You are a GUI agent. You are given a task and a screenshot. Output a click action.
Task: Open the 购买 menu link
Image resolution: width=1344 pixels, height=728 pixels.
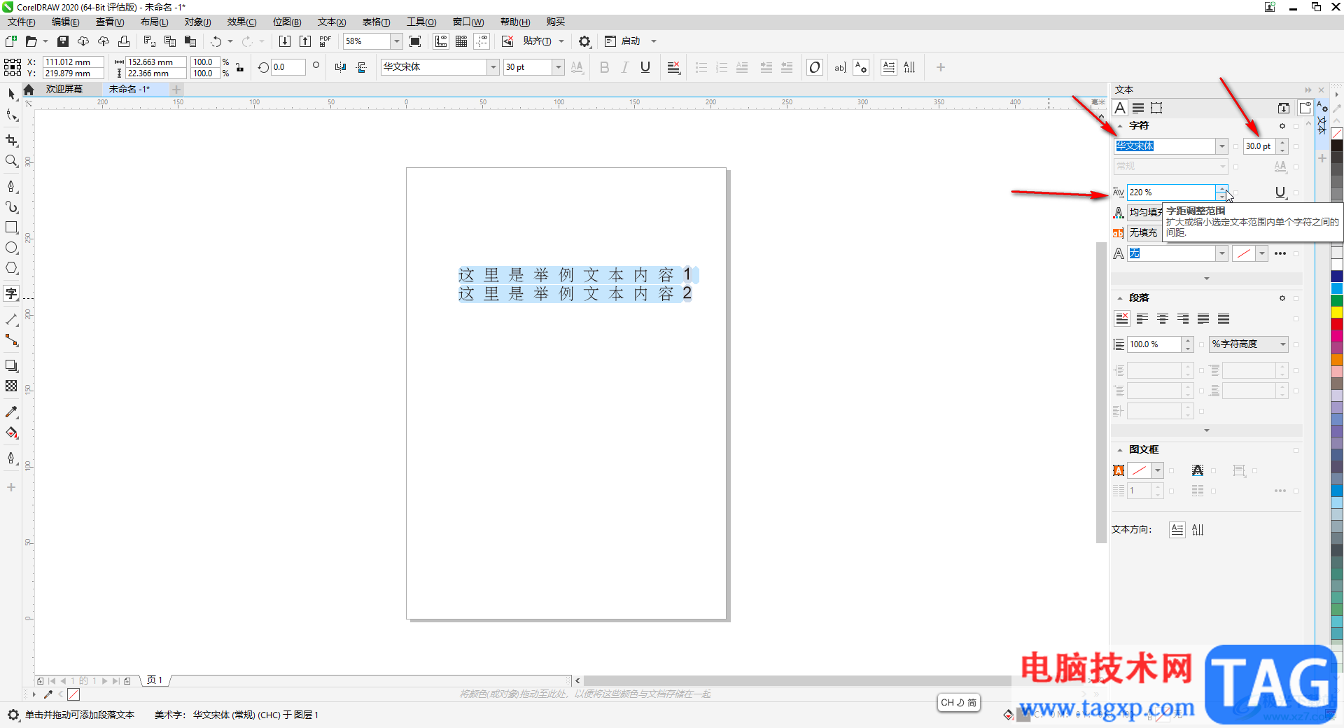556,22
